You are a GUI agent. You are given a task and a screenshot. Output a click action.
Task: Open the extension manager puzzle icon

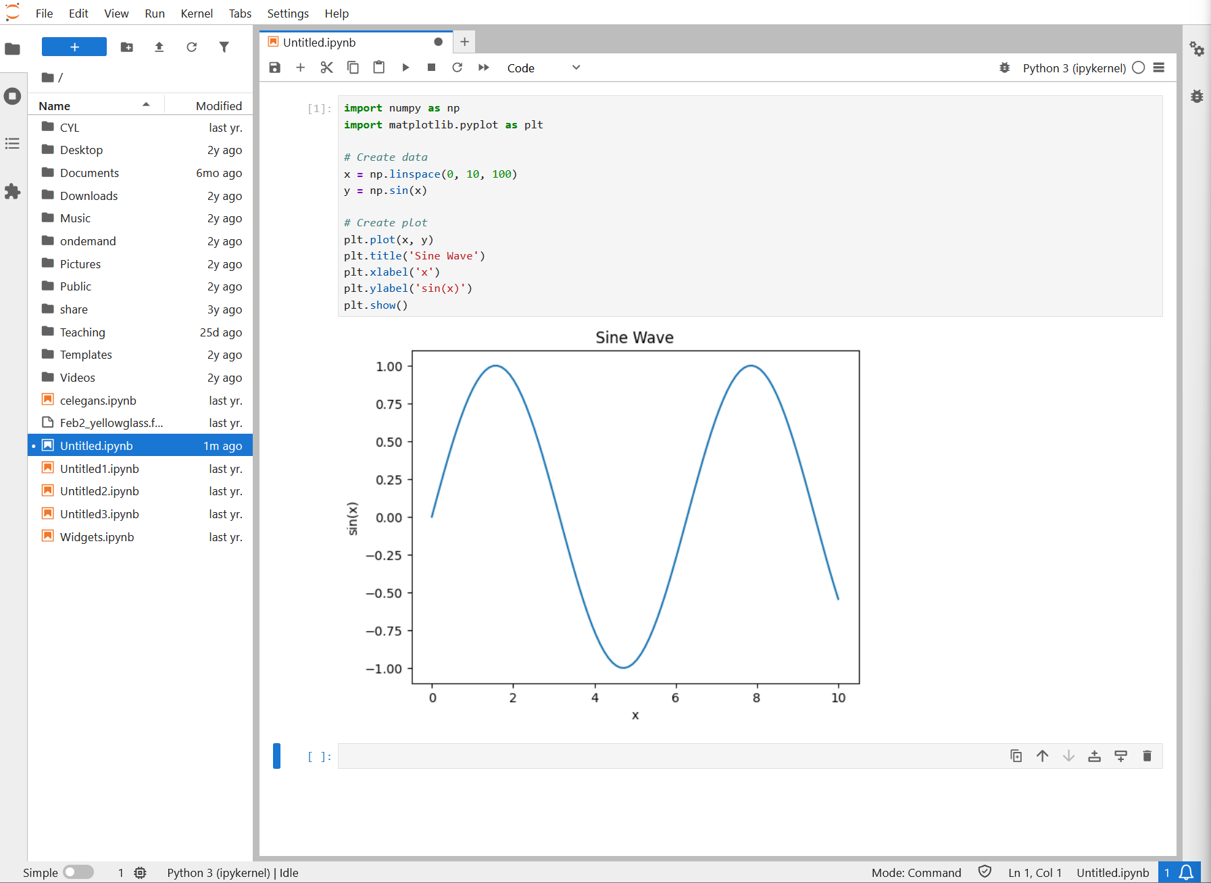click(13, 191)
